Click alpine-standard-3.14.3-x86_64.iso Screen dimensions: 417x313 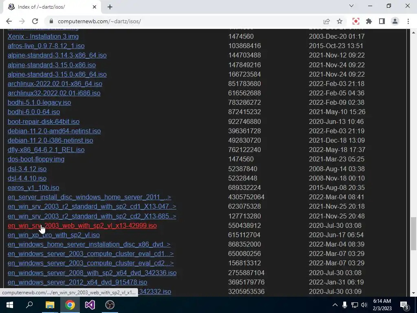(57, 55)
